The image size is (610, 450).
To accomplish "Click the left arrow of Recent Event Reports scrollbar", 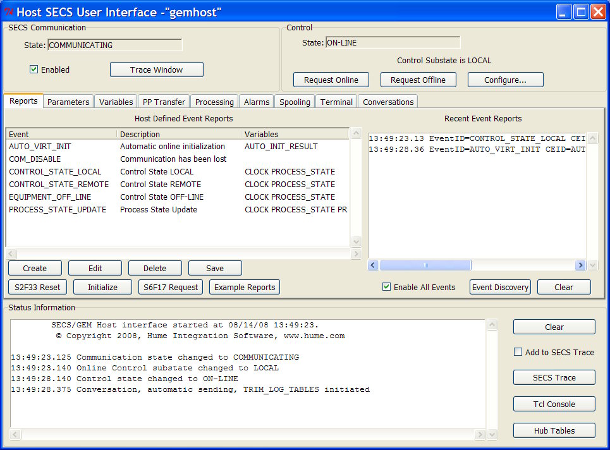I will [373, 265].
